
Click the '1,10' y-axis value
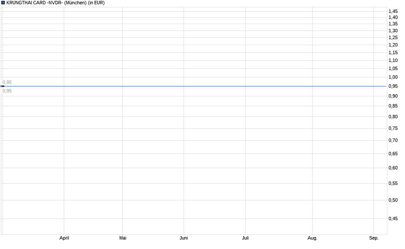(393, 60)
